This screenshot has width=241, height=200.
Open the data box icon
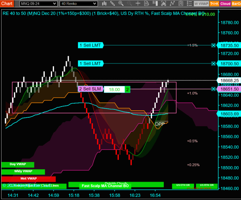[147, 3]
